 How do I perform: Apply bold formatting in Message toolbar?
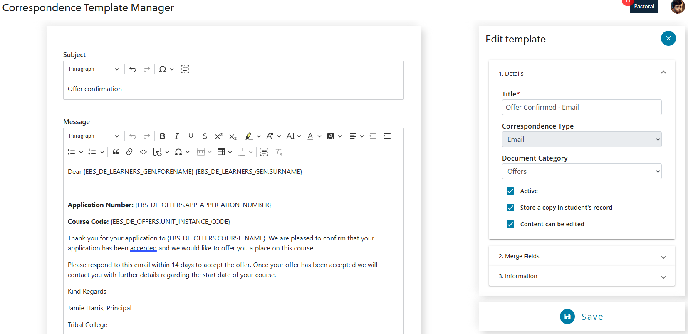(163, 136)
